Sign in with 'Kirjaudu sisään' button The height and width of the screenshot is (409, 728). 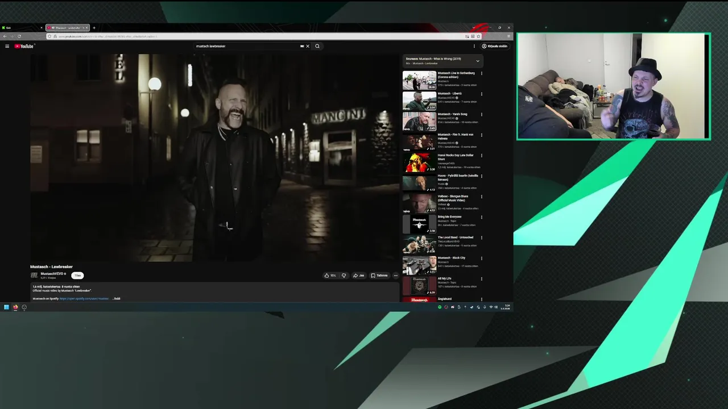click(x=495, y=46)
